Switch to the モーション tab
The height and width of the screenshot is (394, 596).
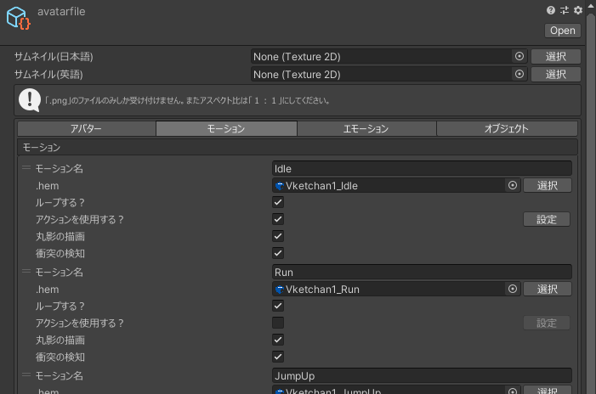[226, 128]
